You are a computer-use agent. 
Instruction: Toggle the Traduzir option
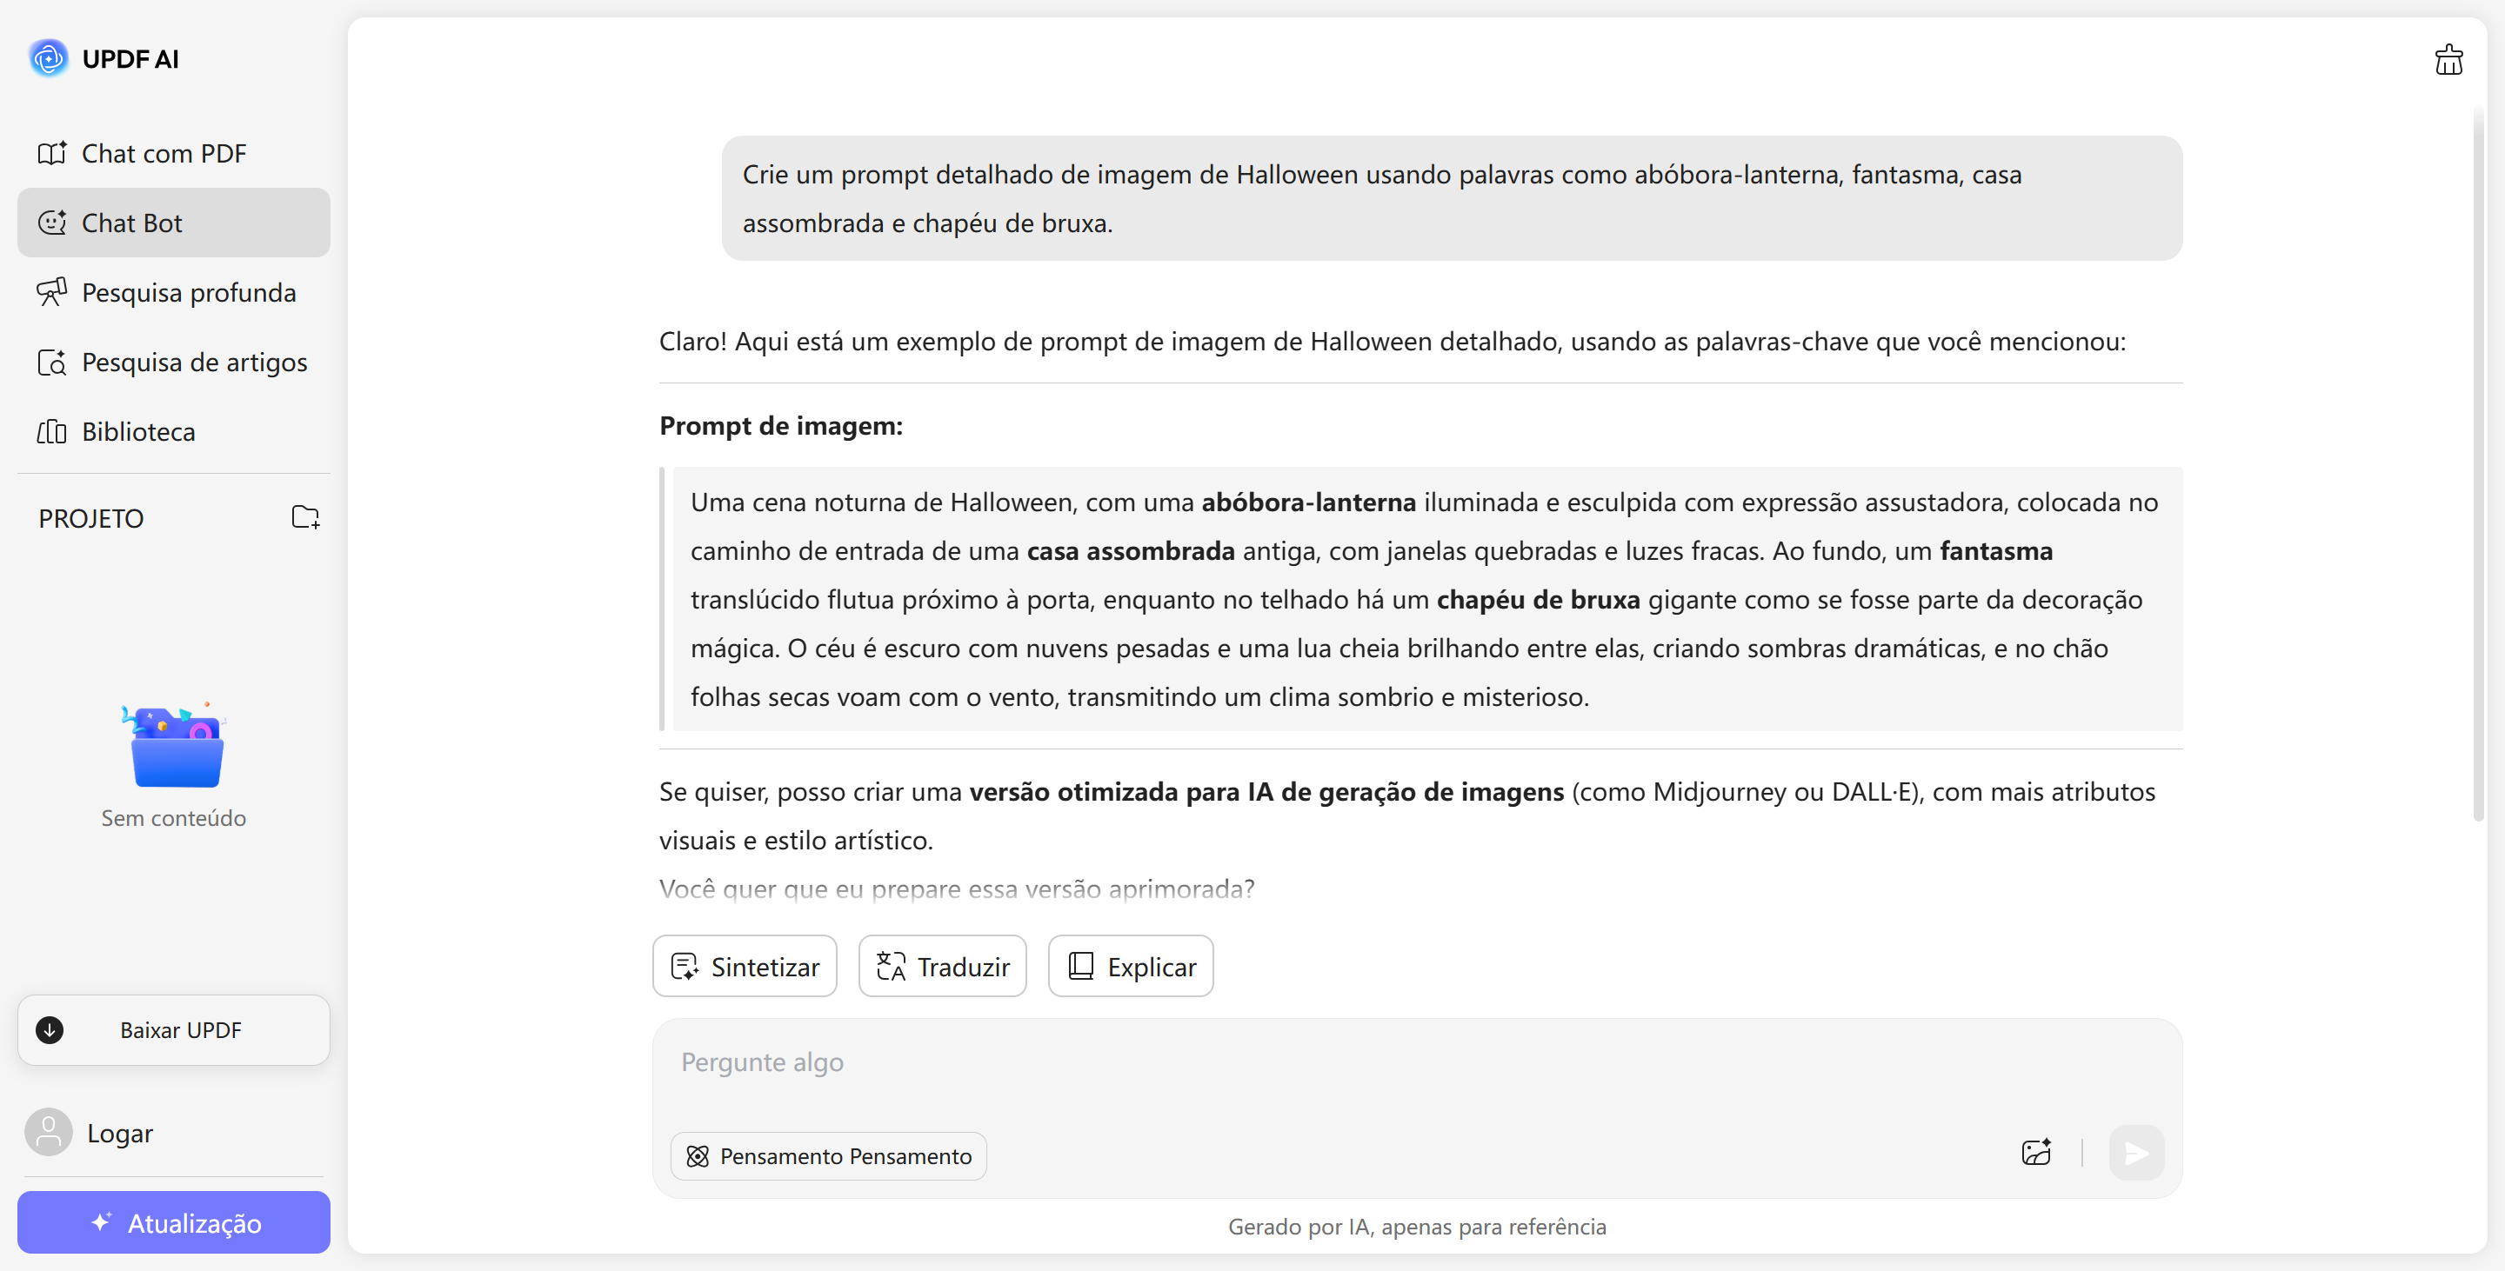(941, 966)
